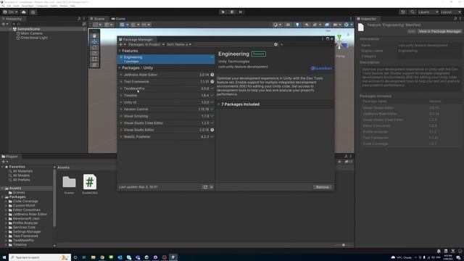Toggle hidden objects visibility icon in Scene toolbar
Viewport: 464px width, 261px height.
coord(327,25)
